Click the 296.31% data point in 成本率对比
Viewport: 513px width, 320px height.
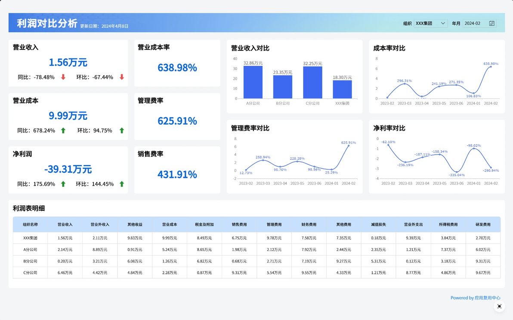pos(405,84)
